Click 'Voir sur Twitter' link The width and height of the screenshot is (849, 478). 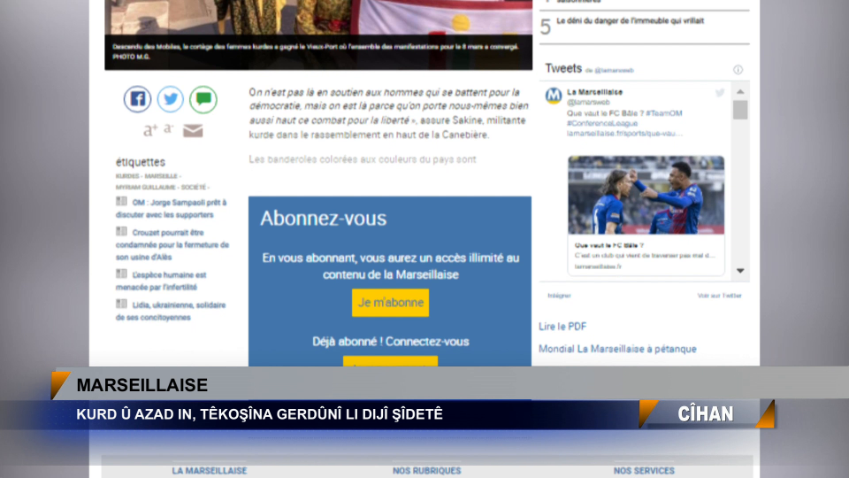coord(719,296)
